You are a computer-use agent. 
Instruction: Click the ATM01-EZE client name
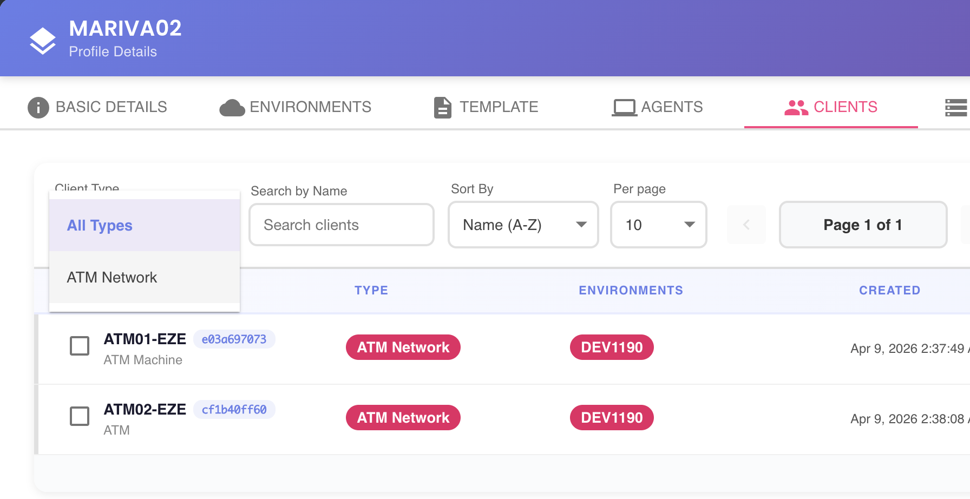coord(145,339)
